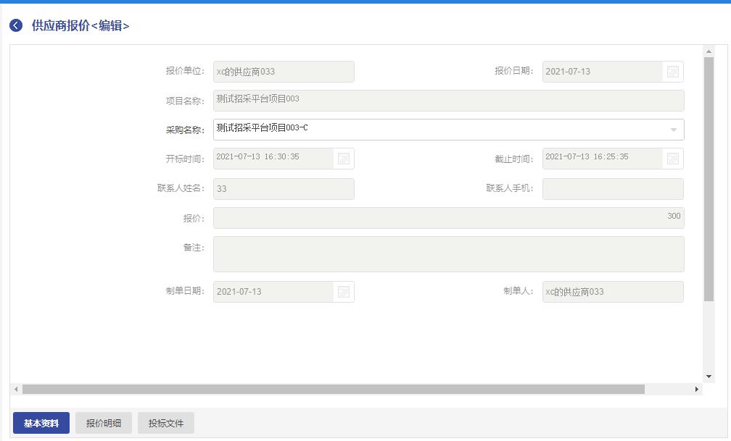
Task: Click inside the 备注 text area
Action: tap(448, 254)
